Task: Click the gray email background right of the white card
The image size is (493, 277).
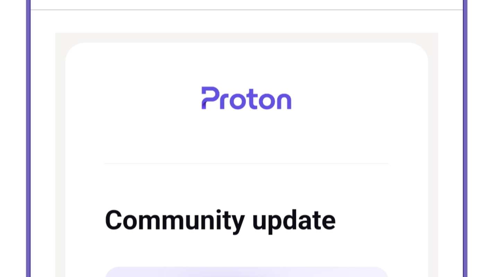Action: [x=433, y=156]
